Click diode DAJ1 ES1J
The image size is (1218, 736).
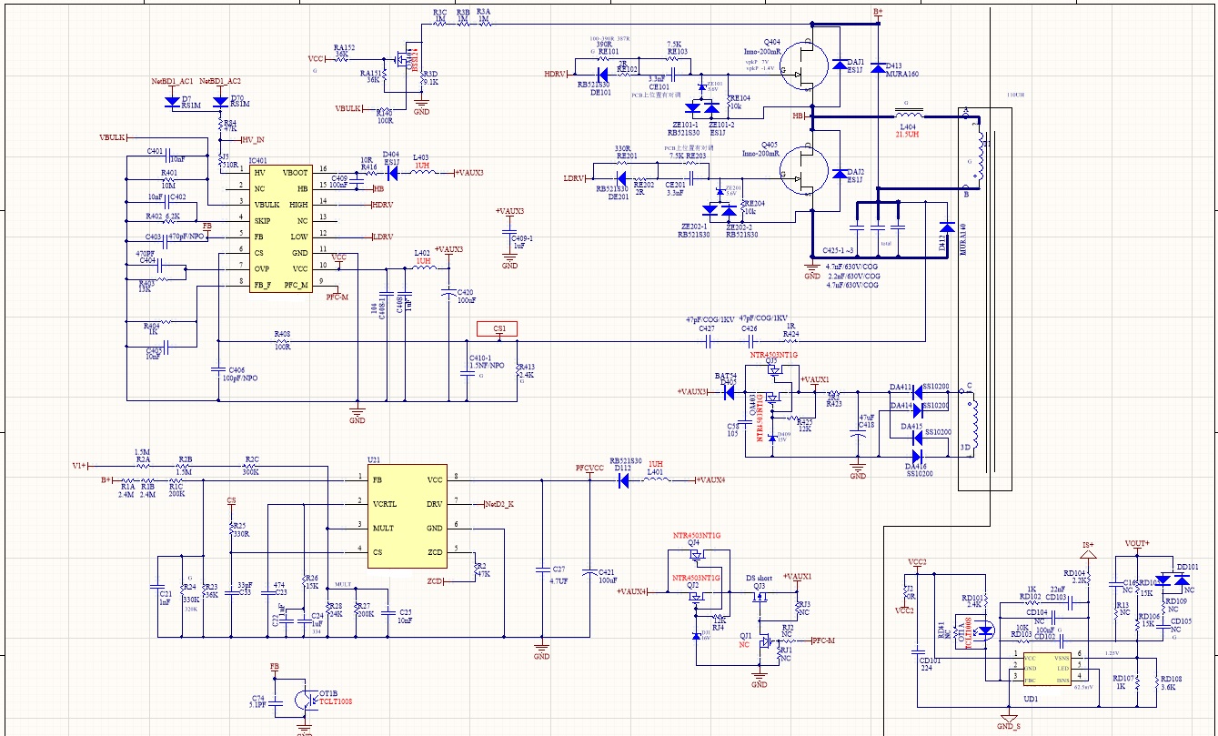click(x=838, y=66)
